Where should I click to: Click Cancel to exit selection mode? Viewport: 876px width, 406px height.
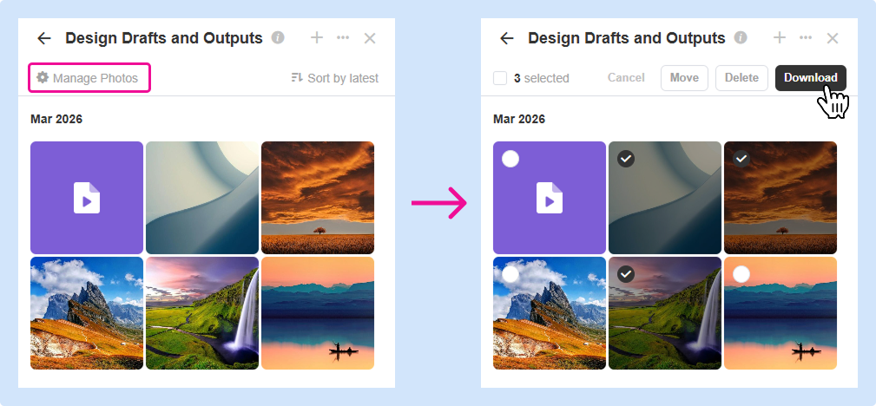tap(626, 78)
